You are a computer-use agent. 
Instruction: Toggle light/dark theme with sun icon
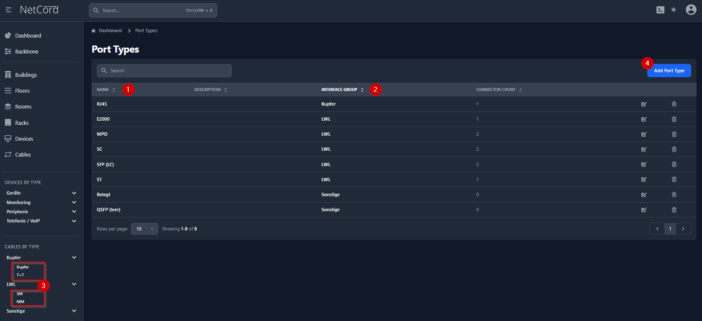pyautogui.click(x=674, y=10)
